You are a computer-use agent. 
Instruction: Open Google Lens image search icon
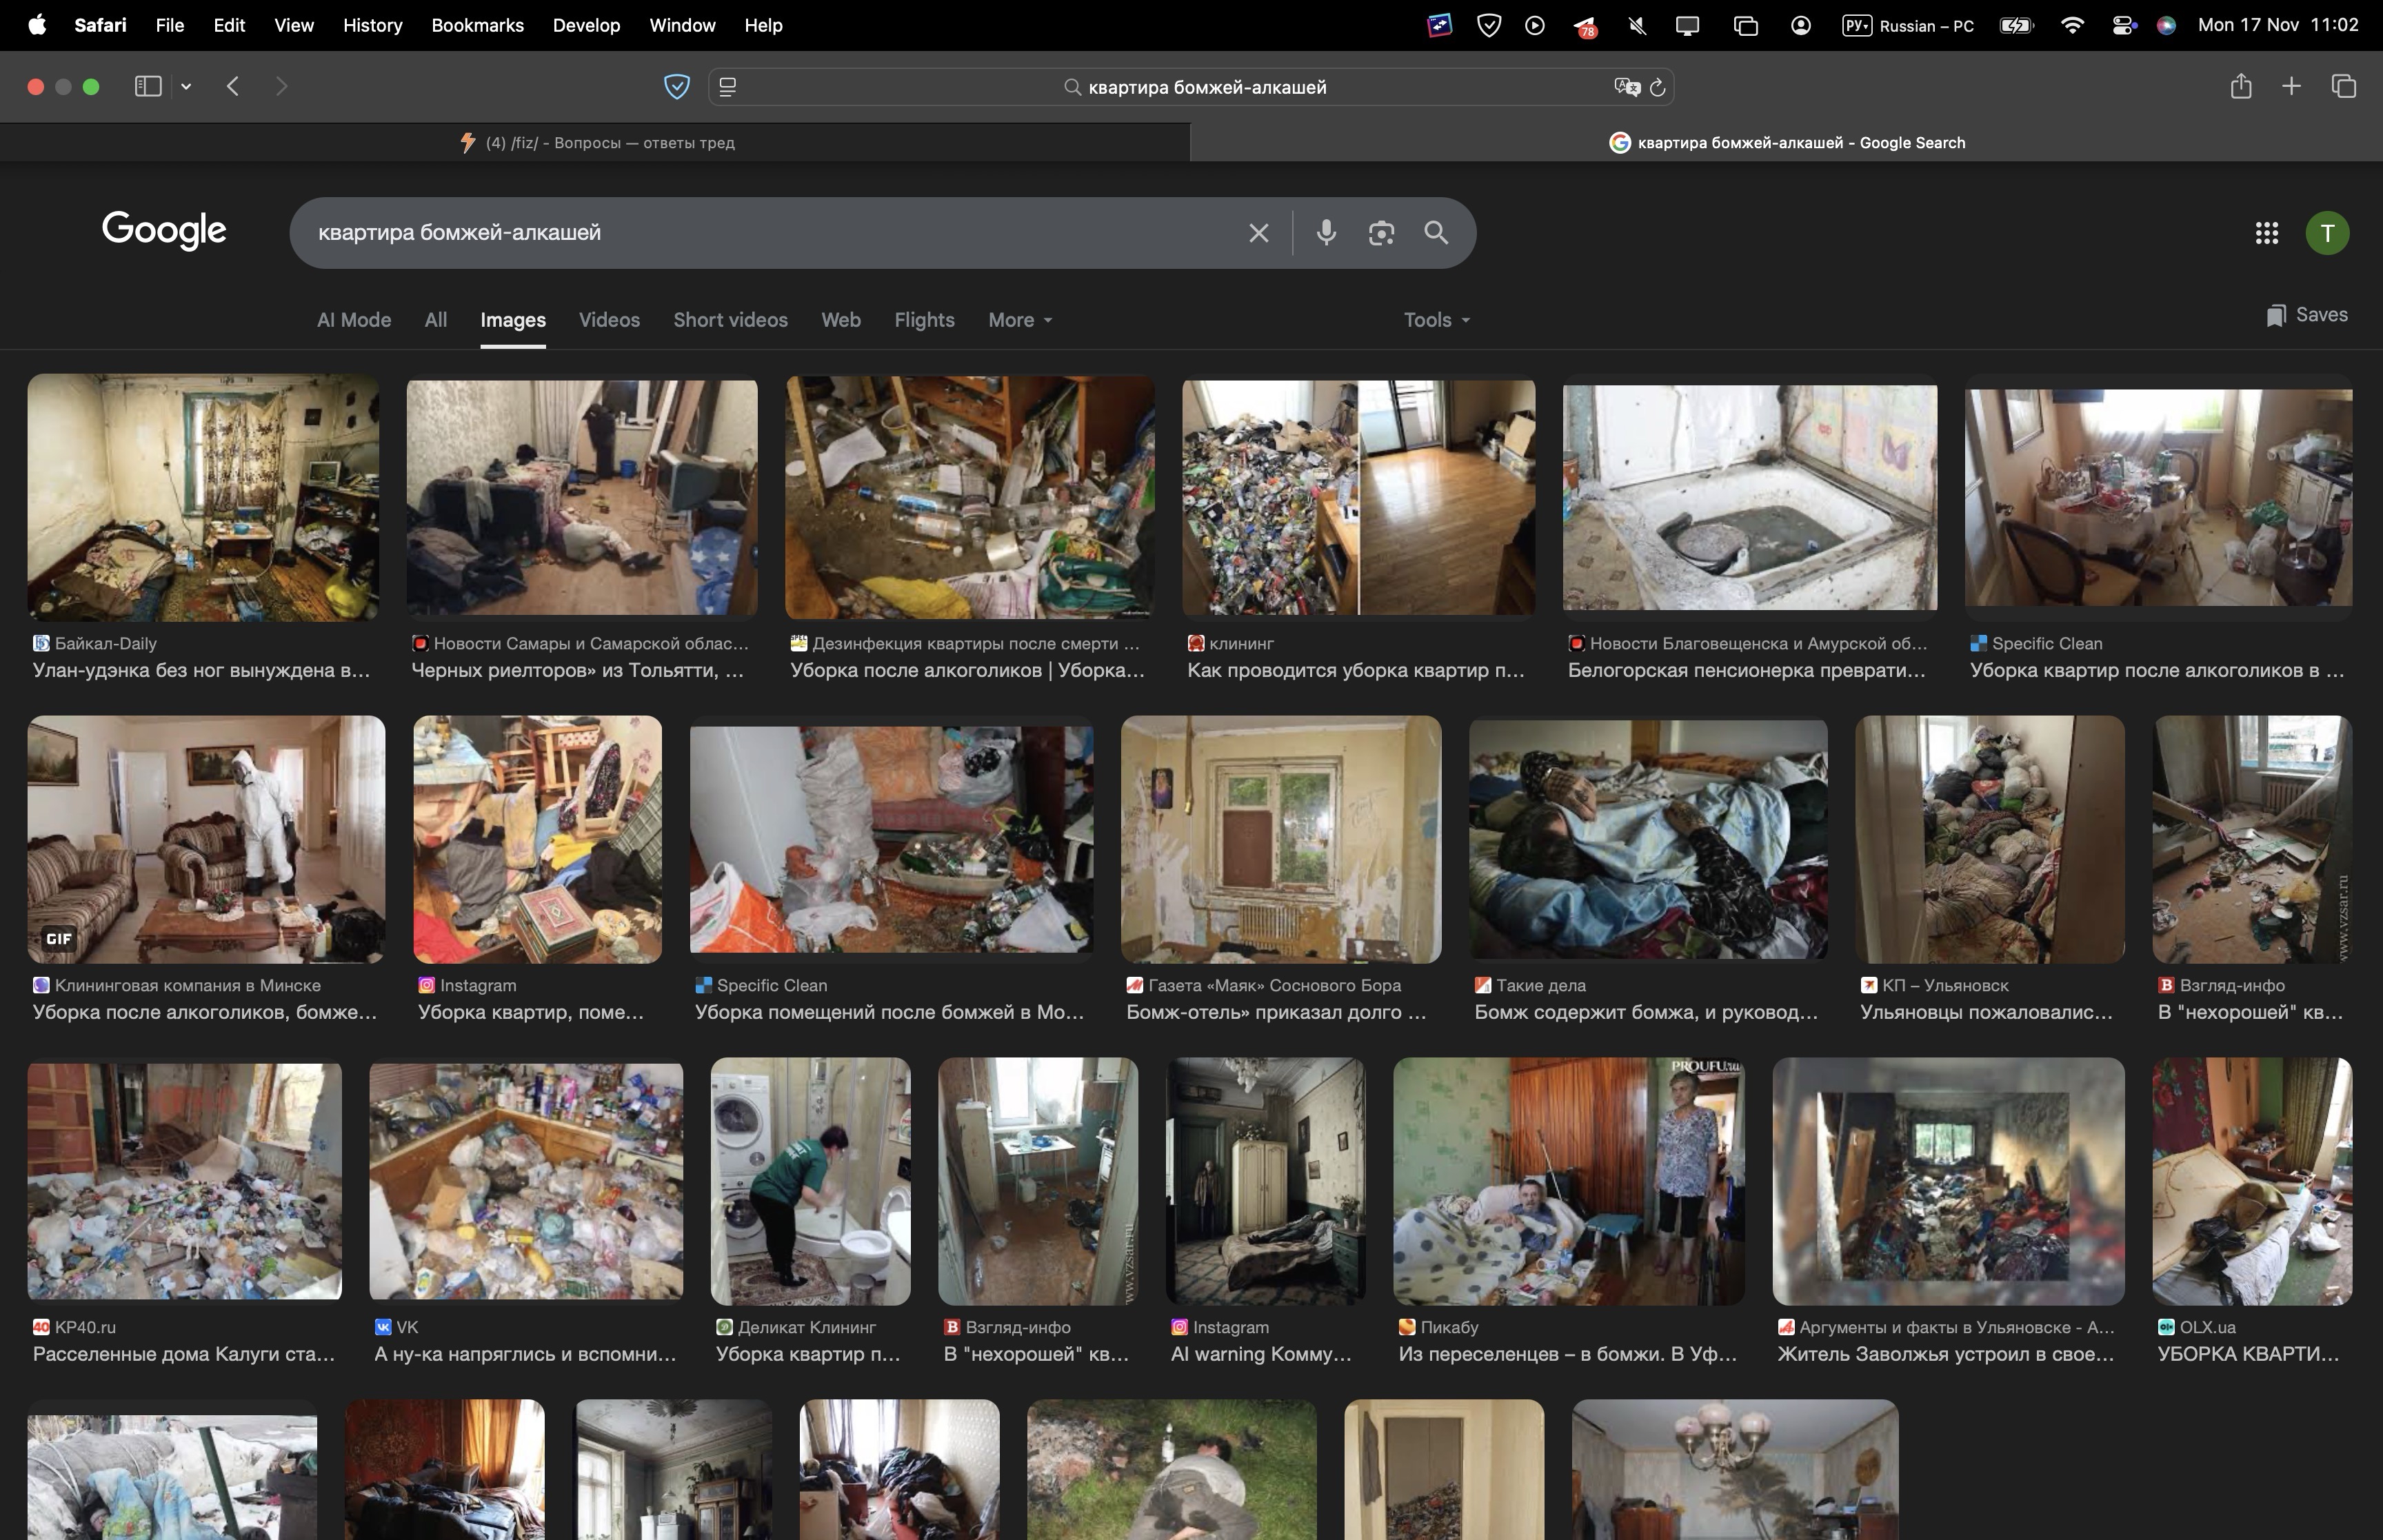(1381, 232)
